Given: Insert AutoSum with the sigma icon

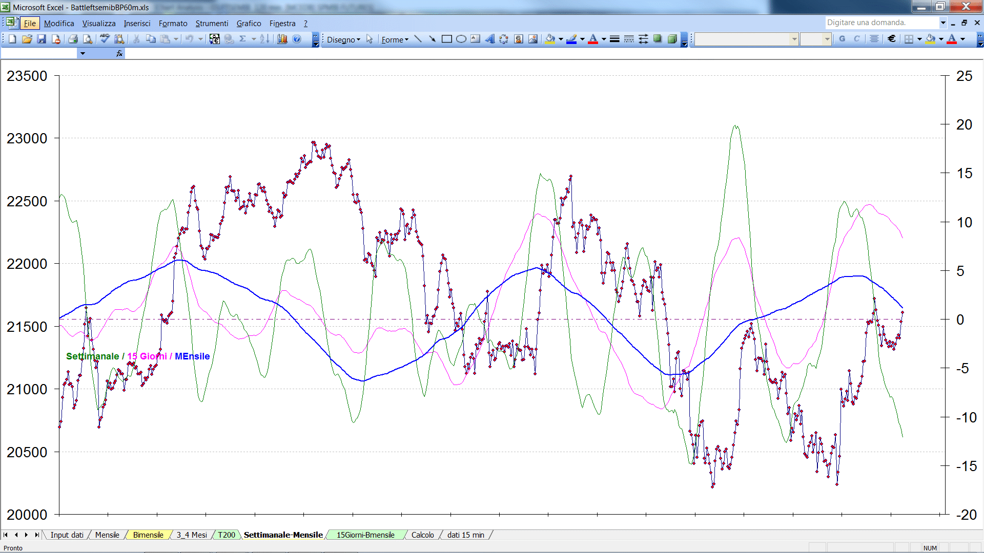Looking at the screenshot, I should (x=243, y=39).
